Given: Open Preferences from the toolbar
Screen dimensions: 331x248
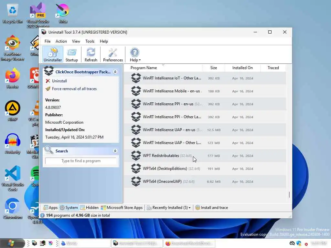Looking at the screenshot, I should coord(113,54).
